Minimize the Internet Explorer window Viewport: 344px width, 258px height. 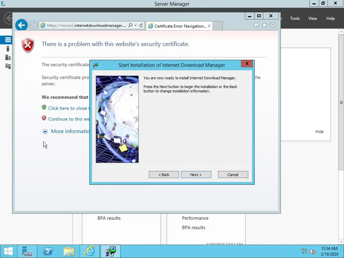pyautogui.click(x=250, y=16)
